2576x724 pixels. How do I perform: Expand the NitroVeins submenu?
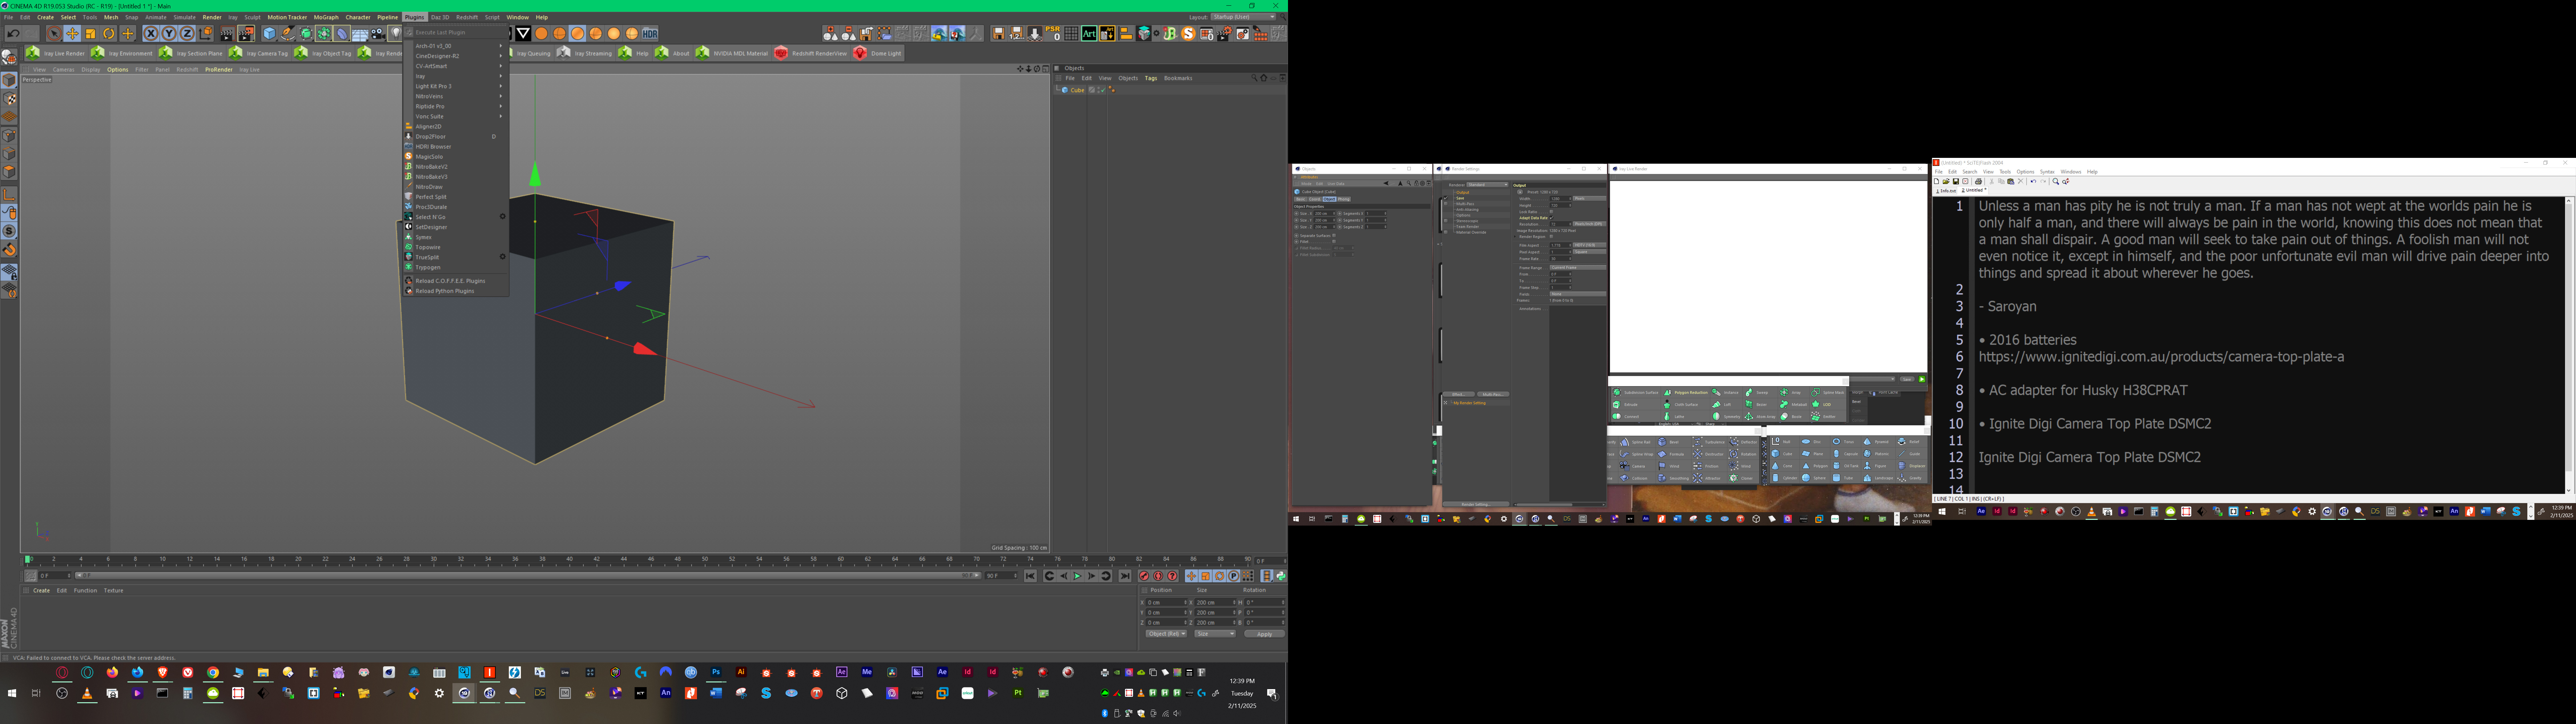[456, 96]
